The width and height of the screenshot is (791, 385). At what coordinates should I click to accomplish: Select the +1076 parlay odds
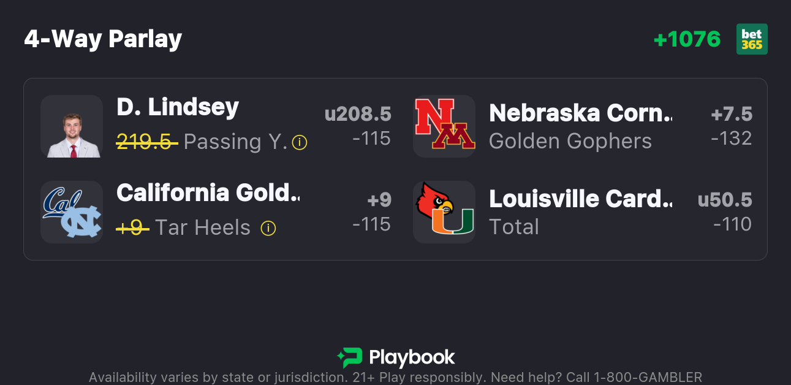point(687,39)
